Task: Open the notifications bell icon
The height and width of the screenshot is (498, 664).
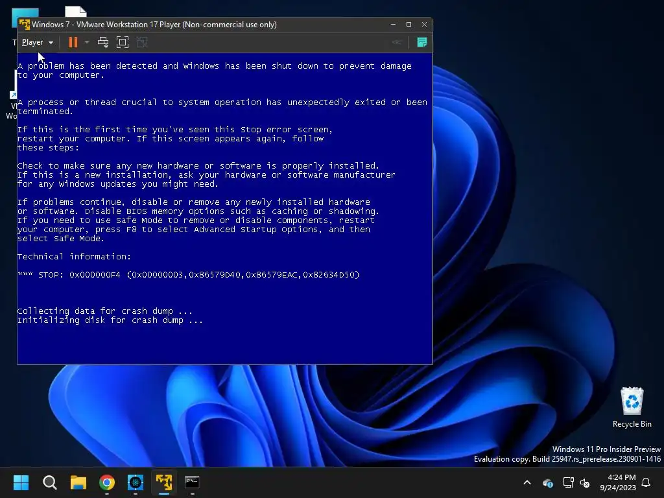Action: (x=646, y=482)
